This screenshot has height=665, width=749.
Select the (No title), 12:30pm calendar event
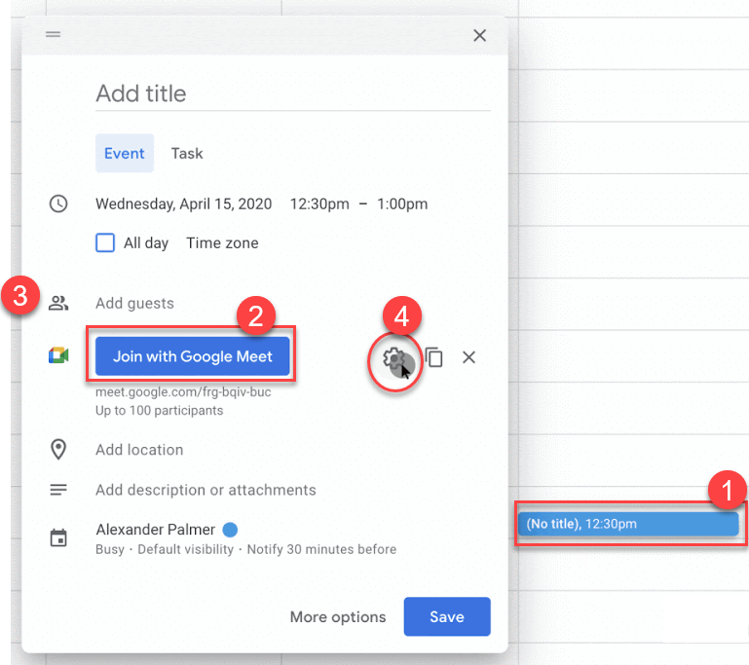627,524
